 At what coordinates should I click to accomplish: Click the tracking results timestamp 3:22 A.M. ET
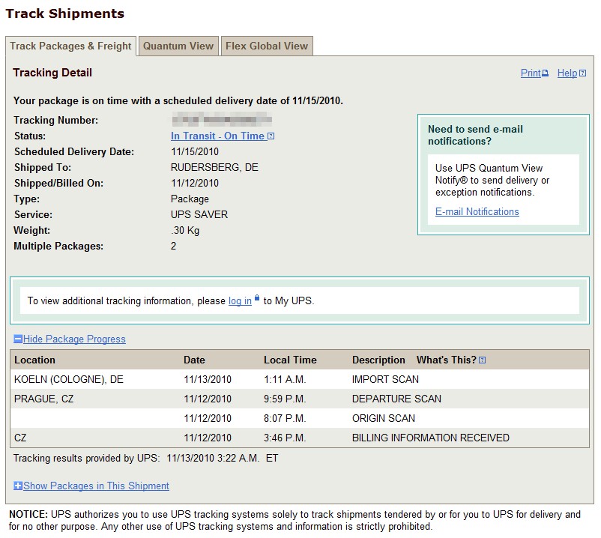point(247,459)
